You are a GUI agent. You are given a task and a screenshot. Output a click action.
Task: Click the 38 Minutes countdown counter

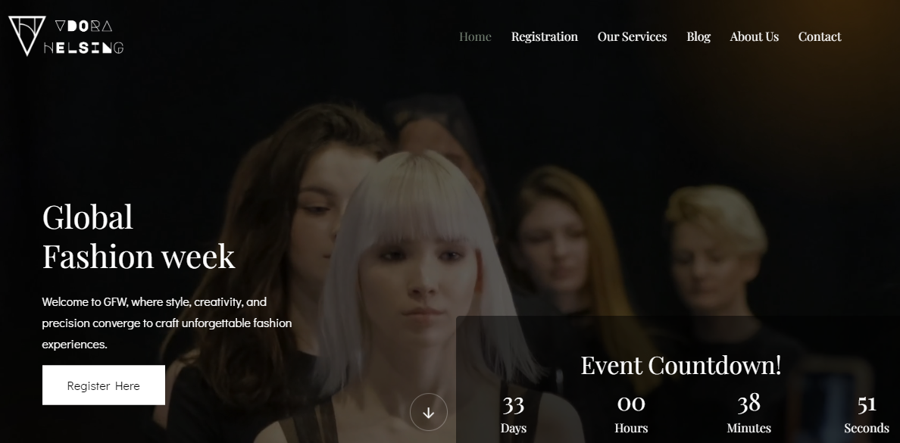[748, 414]
